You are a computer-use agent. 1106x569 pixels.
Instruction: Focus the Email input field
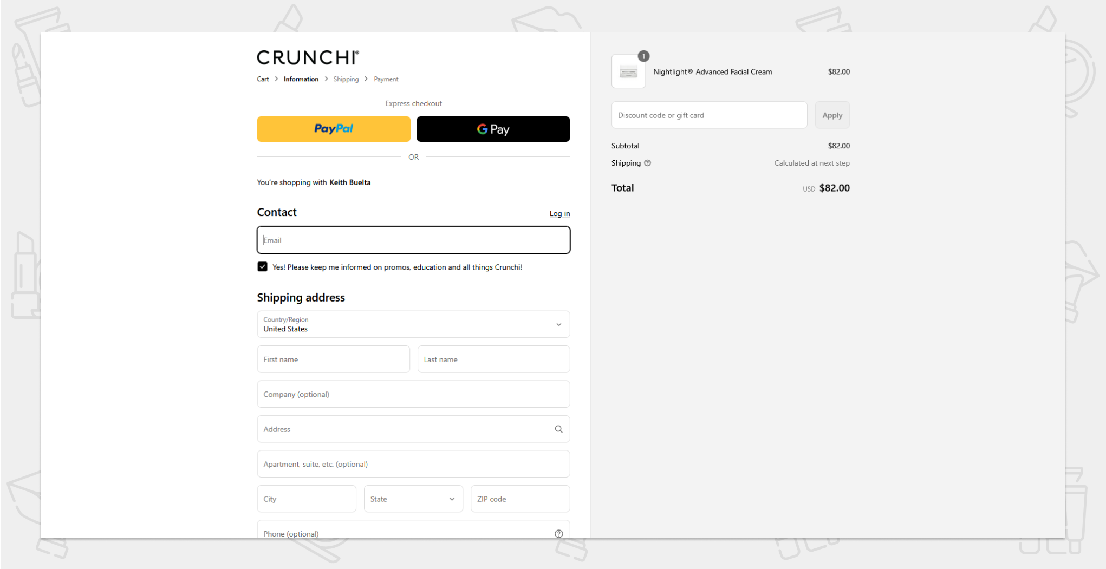[x=413, y=240]
